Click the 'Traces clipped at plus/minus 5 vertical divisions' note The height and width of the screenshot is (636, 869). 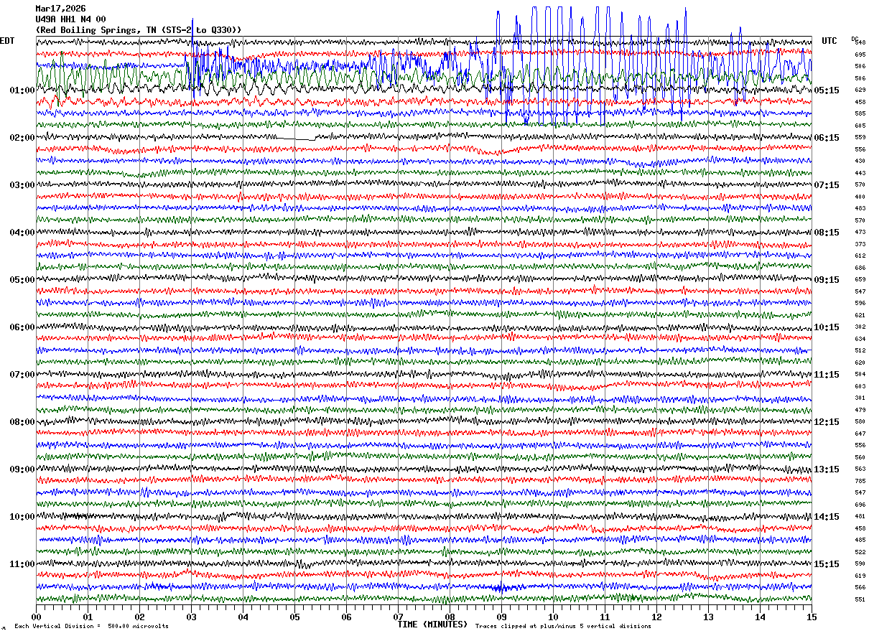tap(563, 626)
